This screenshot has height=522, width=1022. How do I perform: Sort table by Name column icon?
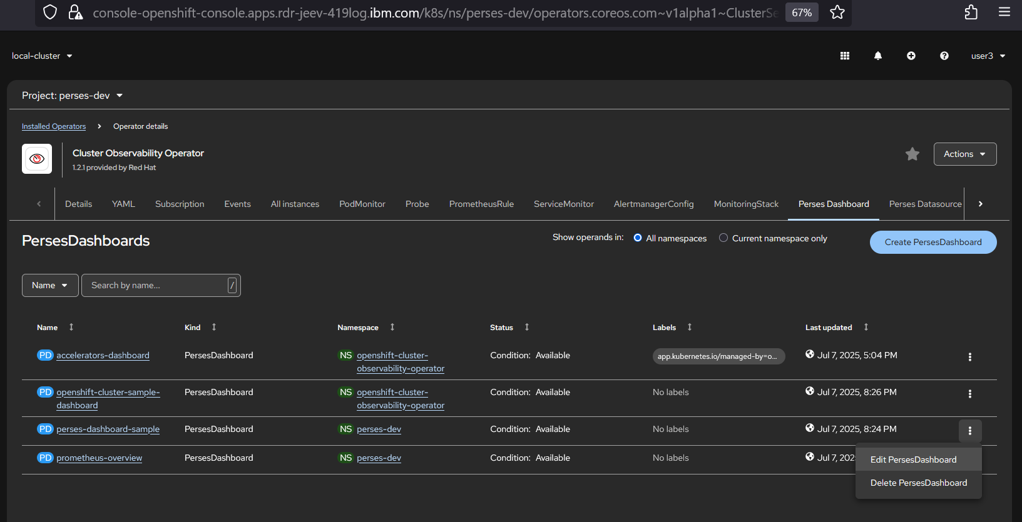[71, 327]
